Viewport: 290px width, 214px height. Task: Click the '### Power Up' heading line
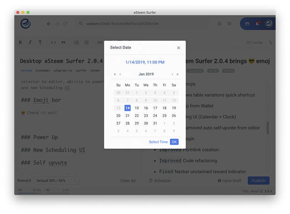point(39,137)
